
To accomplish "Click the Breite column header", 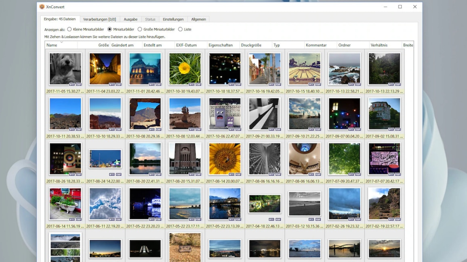I will 408,45.
